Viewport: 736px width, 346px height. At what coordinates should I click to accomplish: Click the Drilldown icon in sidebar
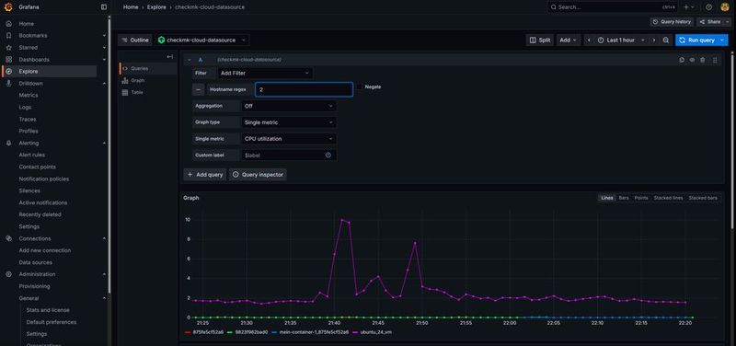[x=8, y=83]
